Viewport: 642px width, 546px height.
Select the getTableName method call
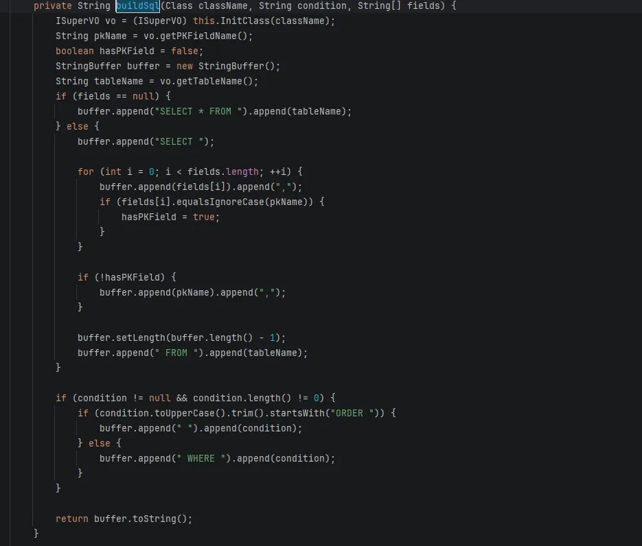click(x=220, y=81)
